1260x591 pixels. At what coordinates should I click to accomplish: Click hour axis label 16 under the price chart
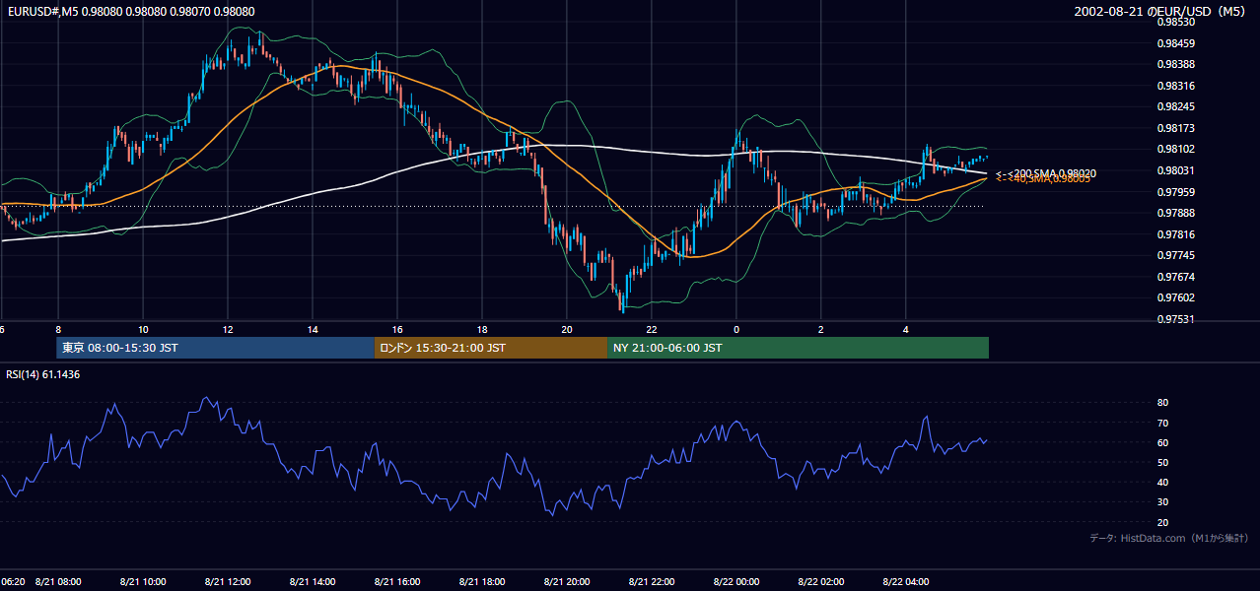pos(397,329)
